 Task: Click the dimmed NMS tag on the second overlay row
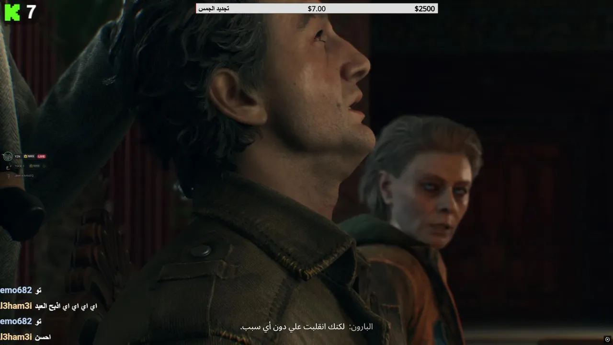(34, 166)
